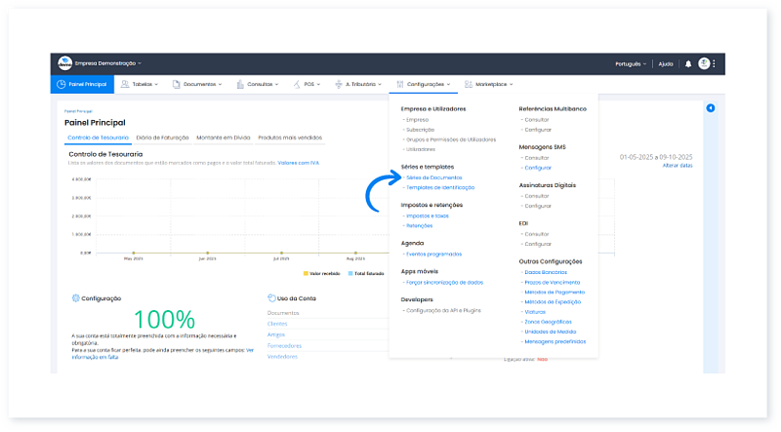Viewport: 781px width, 432px height.
Task: Toggle the Valor recebido legend marker
Action: coord(306,273)
